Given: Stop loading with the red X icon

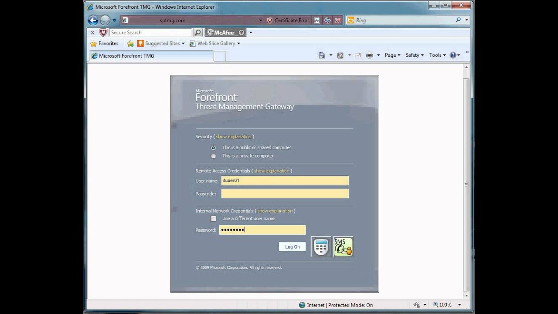Looking at the screenshot, I should click(338, 20).
